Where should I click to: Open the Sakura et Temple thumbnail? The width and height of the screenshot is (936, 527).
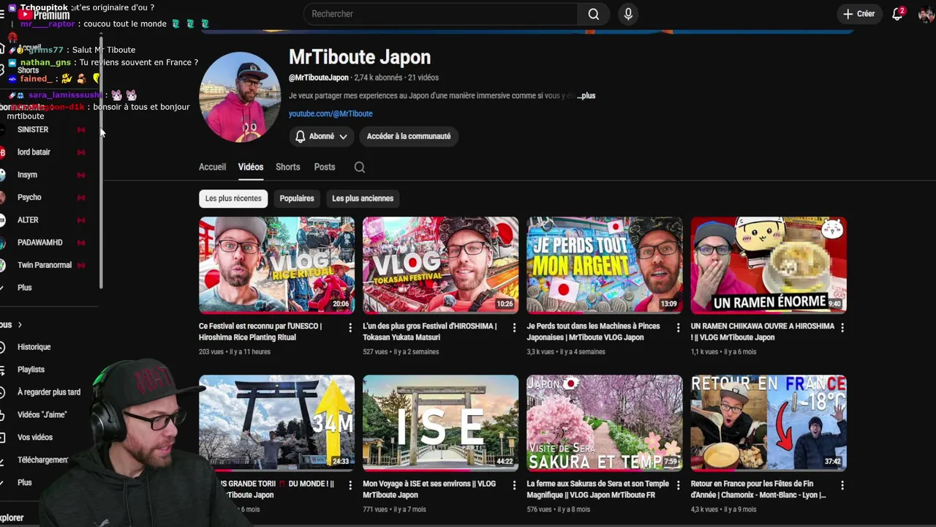point(604,423)
